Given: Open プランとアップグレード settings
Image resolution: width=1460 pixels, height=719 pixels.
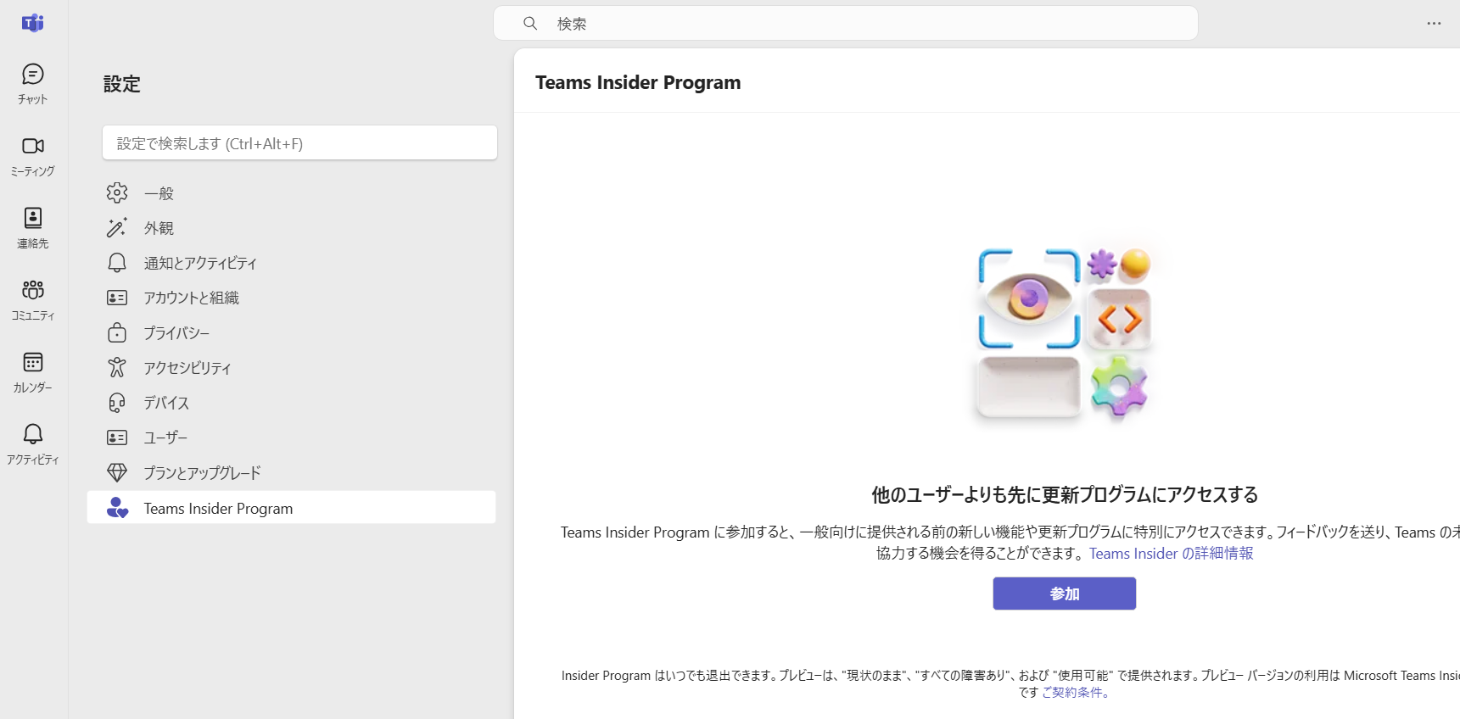Looking at the screenshot, I should pyautogui.click(x=291, y=472).
